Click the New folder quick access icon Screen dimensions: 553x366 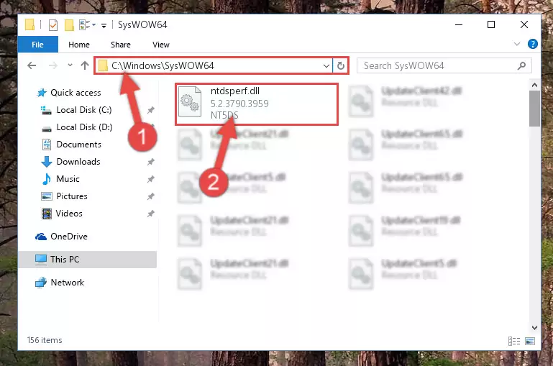69,25
